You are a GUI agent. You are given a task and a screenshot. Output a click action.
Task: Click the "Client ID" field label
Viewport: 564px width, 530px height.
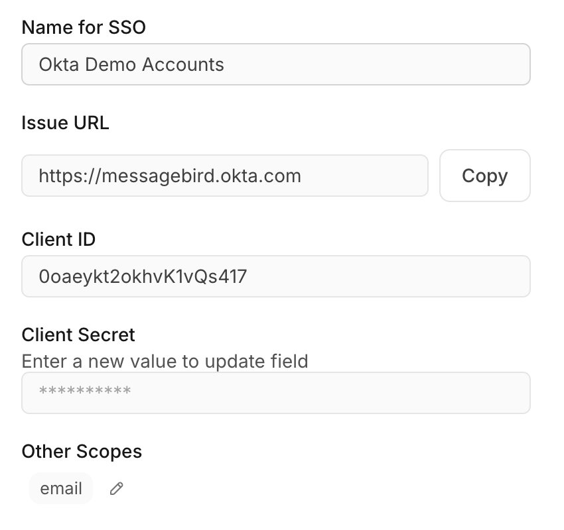tap(58, 239)
